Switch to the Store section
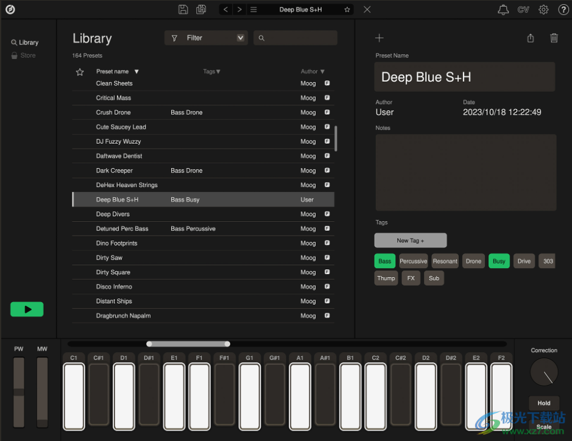The height and width of the screenshot is (441, 572). coord(27,55)
